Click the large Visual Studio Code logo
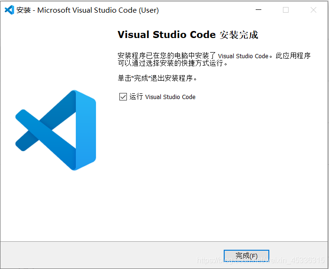329x269 pixels. (55, 130)
